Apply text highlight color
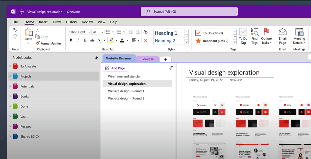 coord(111,40)
